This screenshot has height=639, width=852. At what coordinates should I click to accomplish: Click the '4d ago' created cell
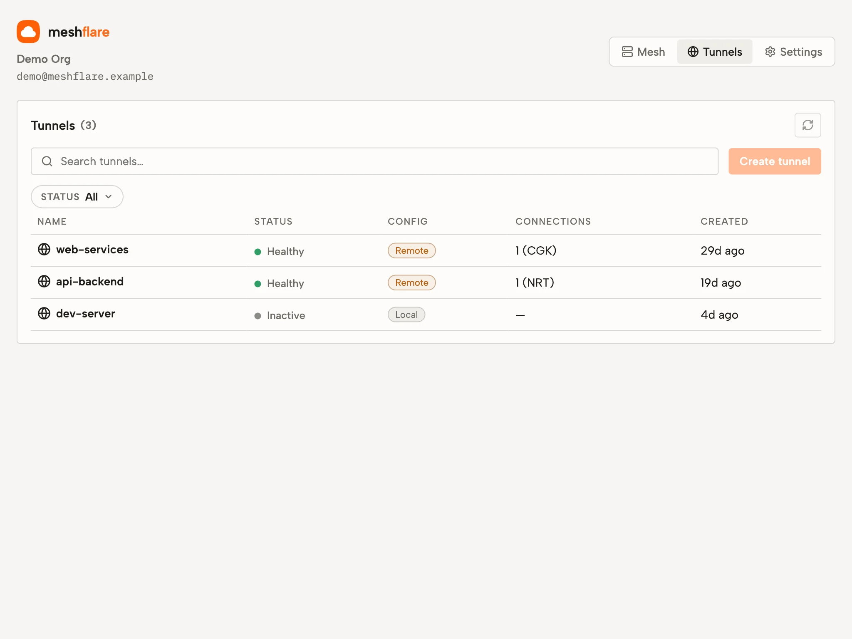pos(719,315)
